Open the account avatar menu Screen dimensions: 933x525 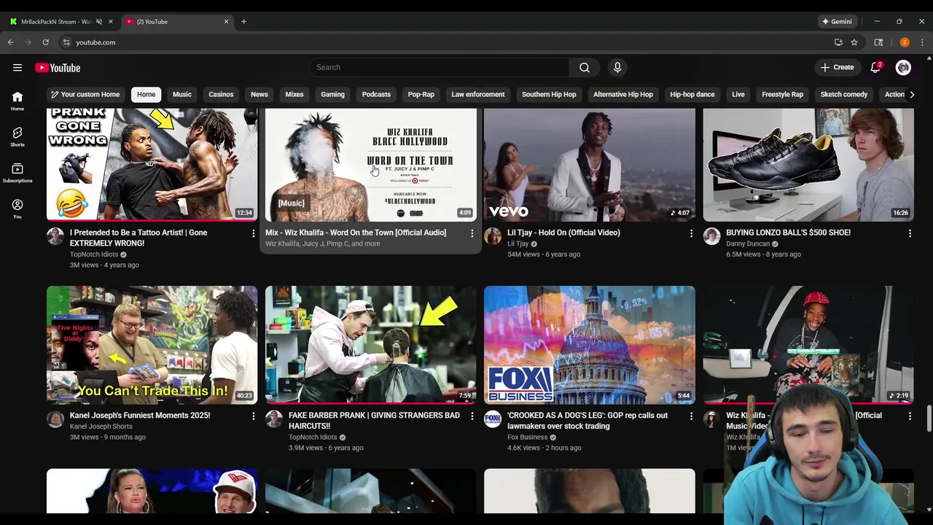click(x=903, y=68)
